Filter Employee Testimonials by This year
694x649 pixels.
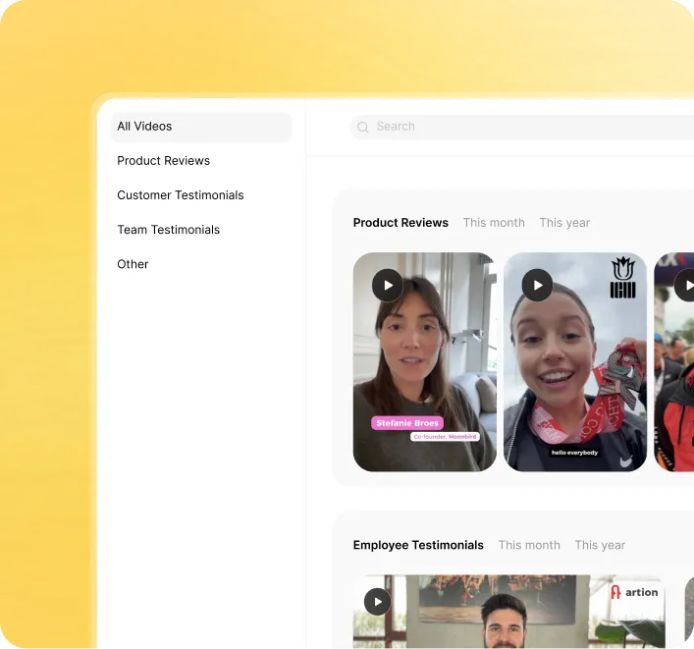click(x=600, y=545)
